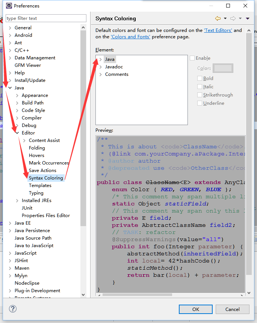
Task: Click the forward navigation arrow icon
Action: [x=233, y=18]
